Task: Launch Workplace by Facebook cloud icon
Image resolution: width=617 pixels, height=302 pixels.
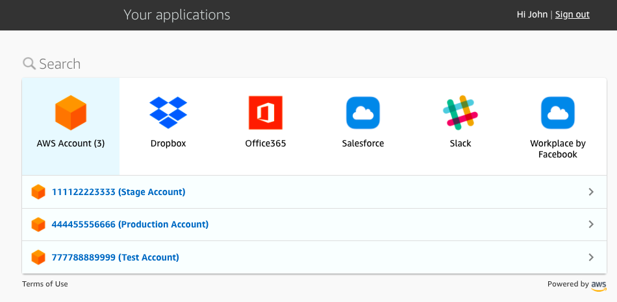Action: click(558, 113)
